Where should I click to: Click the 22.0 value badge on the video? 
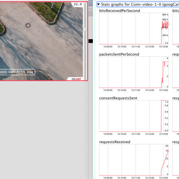point(78,4)
